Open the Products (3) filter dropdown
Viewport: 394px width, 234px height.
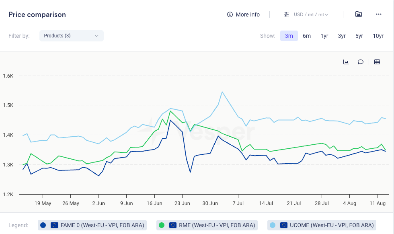tap(71, 36)
